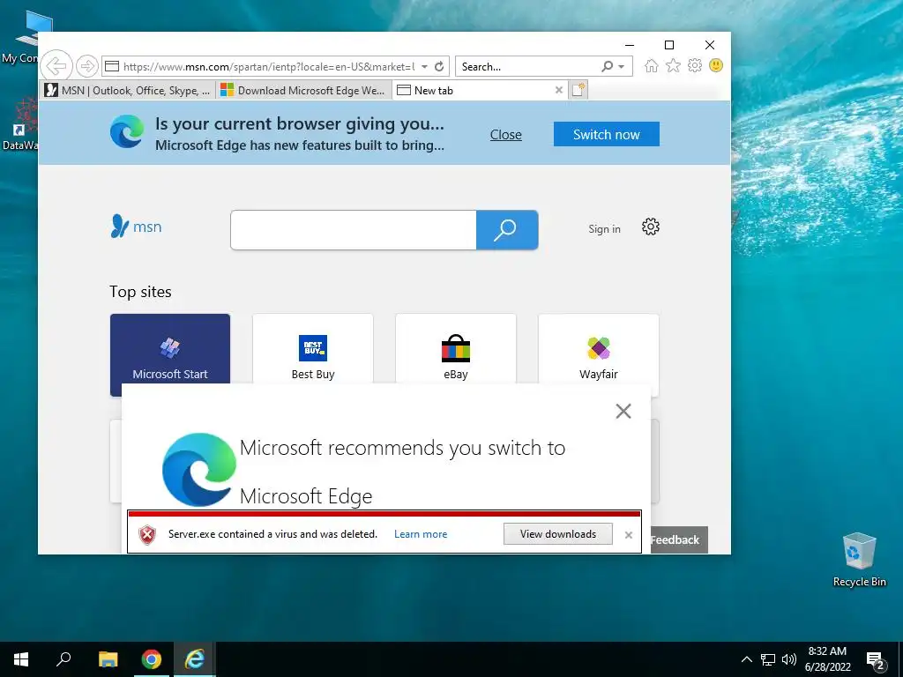Screen dimensions: 903x677
Task: Click the blue MSN search button
Action: [x=507, y=230]
